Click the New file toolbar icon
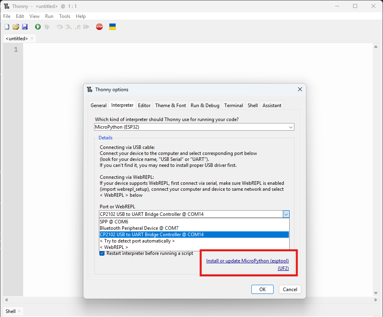The height and width of the screenshot is (317, 383). click(x=7, y=27)
